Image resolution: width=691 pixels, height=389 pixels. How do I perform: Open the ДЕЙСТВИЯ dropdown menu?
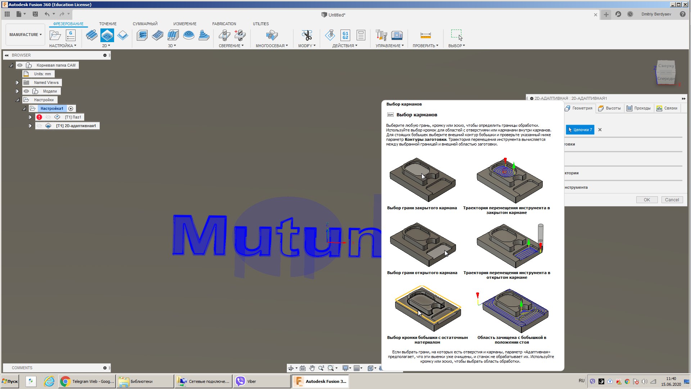(x=345, y=46)
